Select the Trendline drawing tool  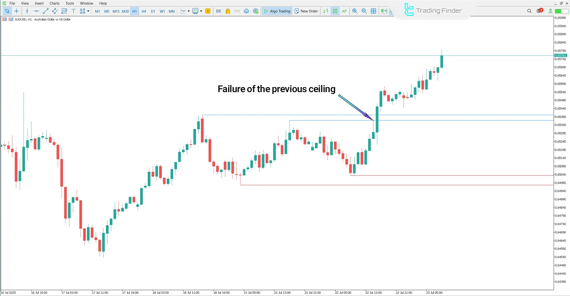[x=46, y=11]
